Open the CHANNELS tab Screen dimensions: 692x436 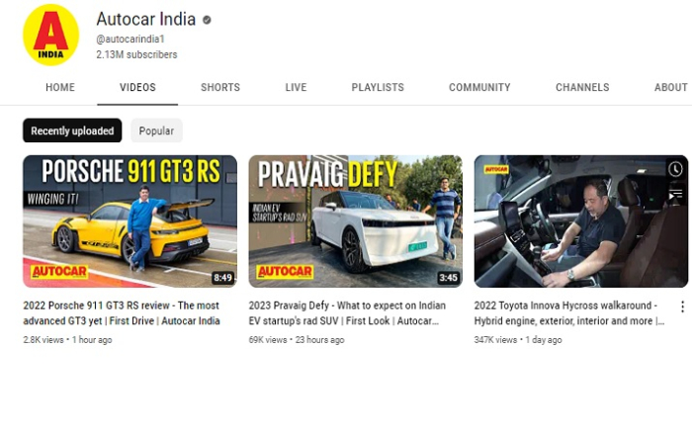(582, 87)
